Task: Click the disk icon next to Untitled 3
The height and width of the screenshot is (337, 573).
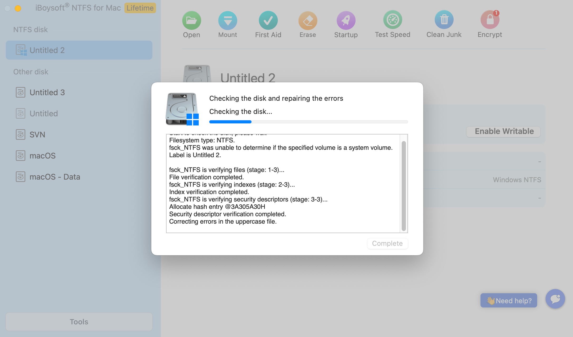Action: coord(21,92)
